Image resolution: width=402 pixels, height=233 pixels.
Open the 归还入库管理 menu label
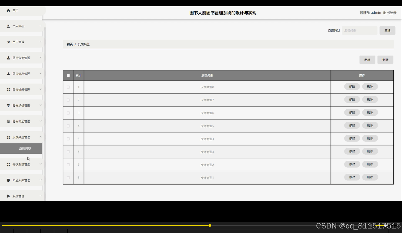pyautogui.click(x=21, y=180)
